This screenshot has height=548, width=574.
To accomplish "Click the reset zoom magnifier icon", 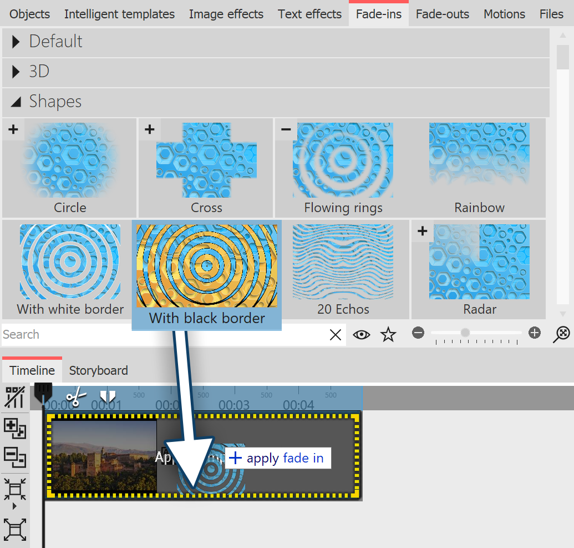I will [562, 333].
